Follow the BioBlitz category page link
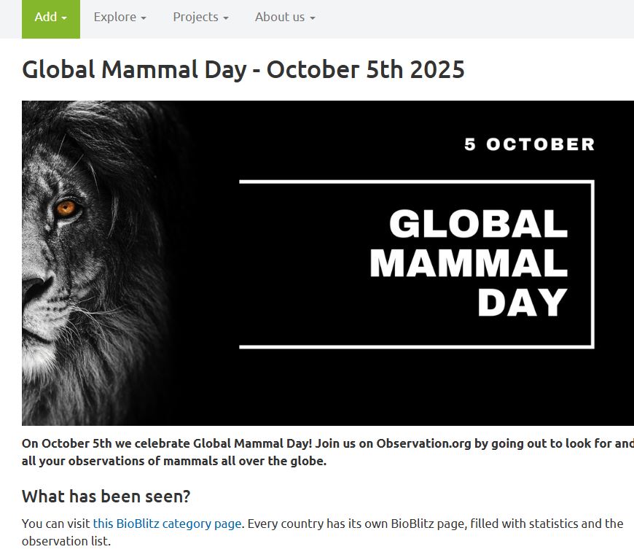Viewport: 634px width, 560px height. (167, 524)
